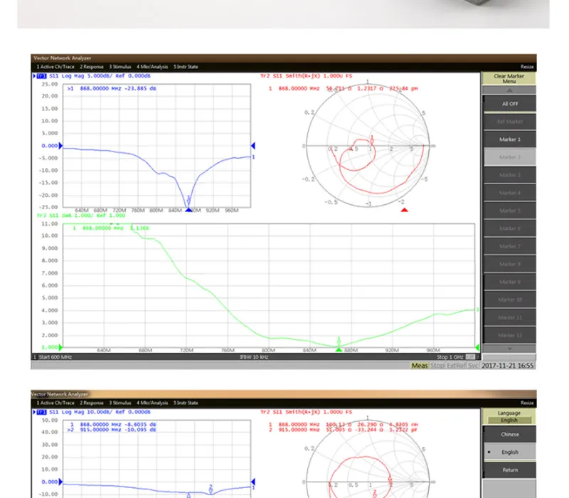Click the '2017-11-21 16:55' timestamp
The height and width of the screenshot is (498, 569).
507,366
